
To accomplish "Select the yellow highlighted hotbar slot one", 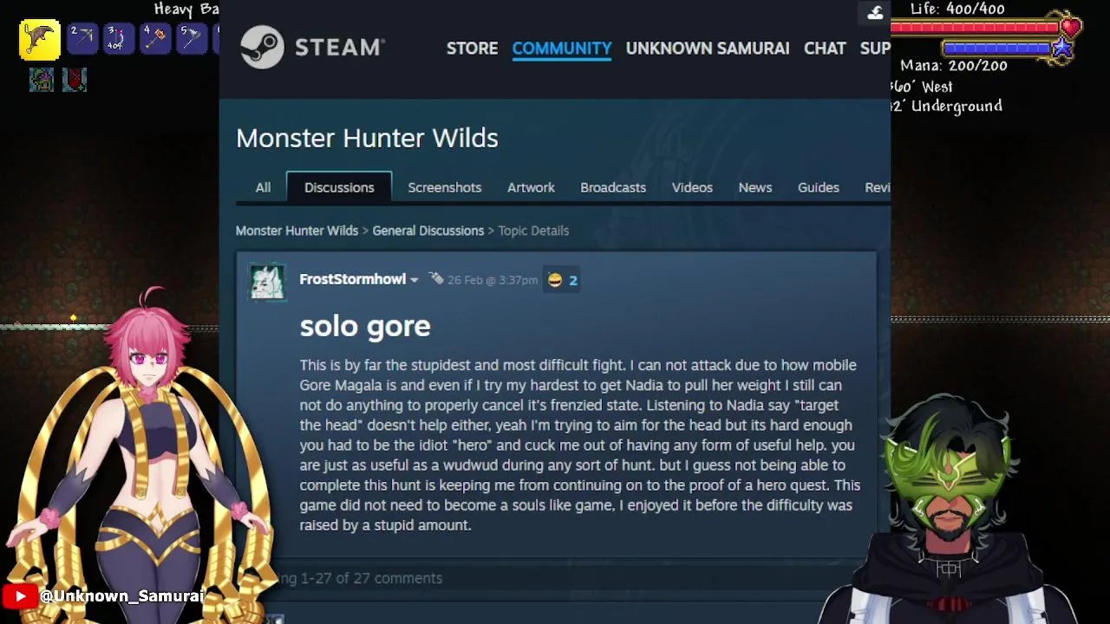I will [40, 40].
